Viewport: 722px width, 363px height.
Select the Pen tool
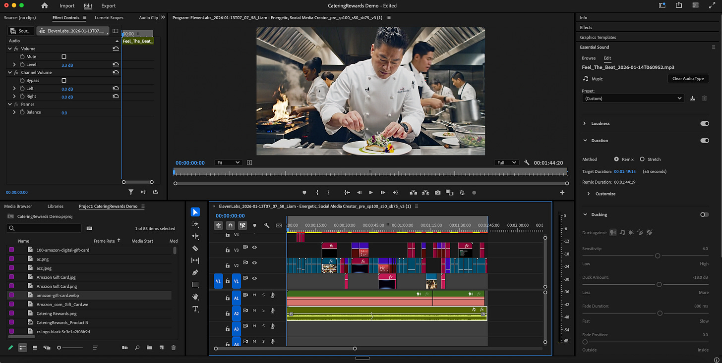coord(195,272)
